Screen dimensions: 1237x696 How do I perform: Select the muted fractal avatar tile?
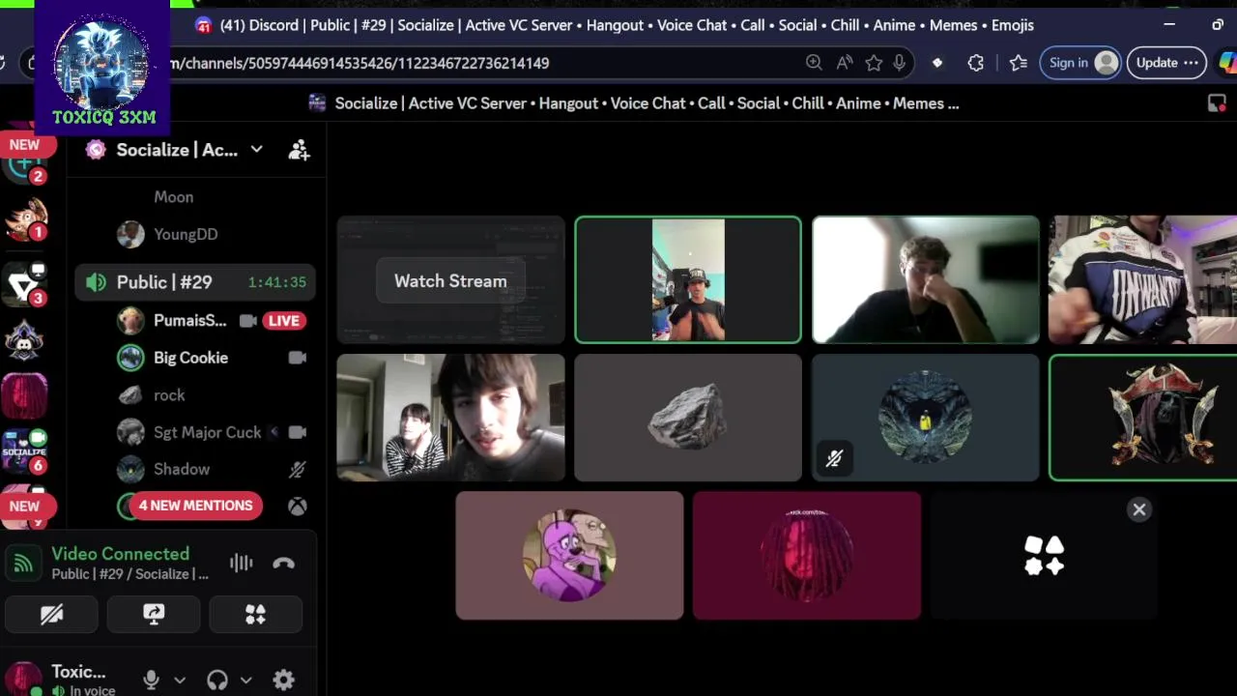[926, 418]
